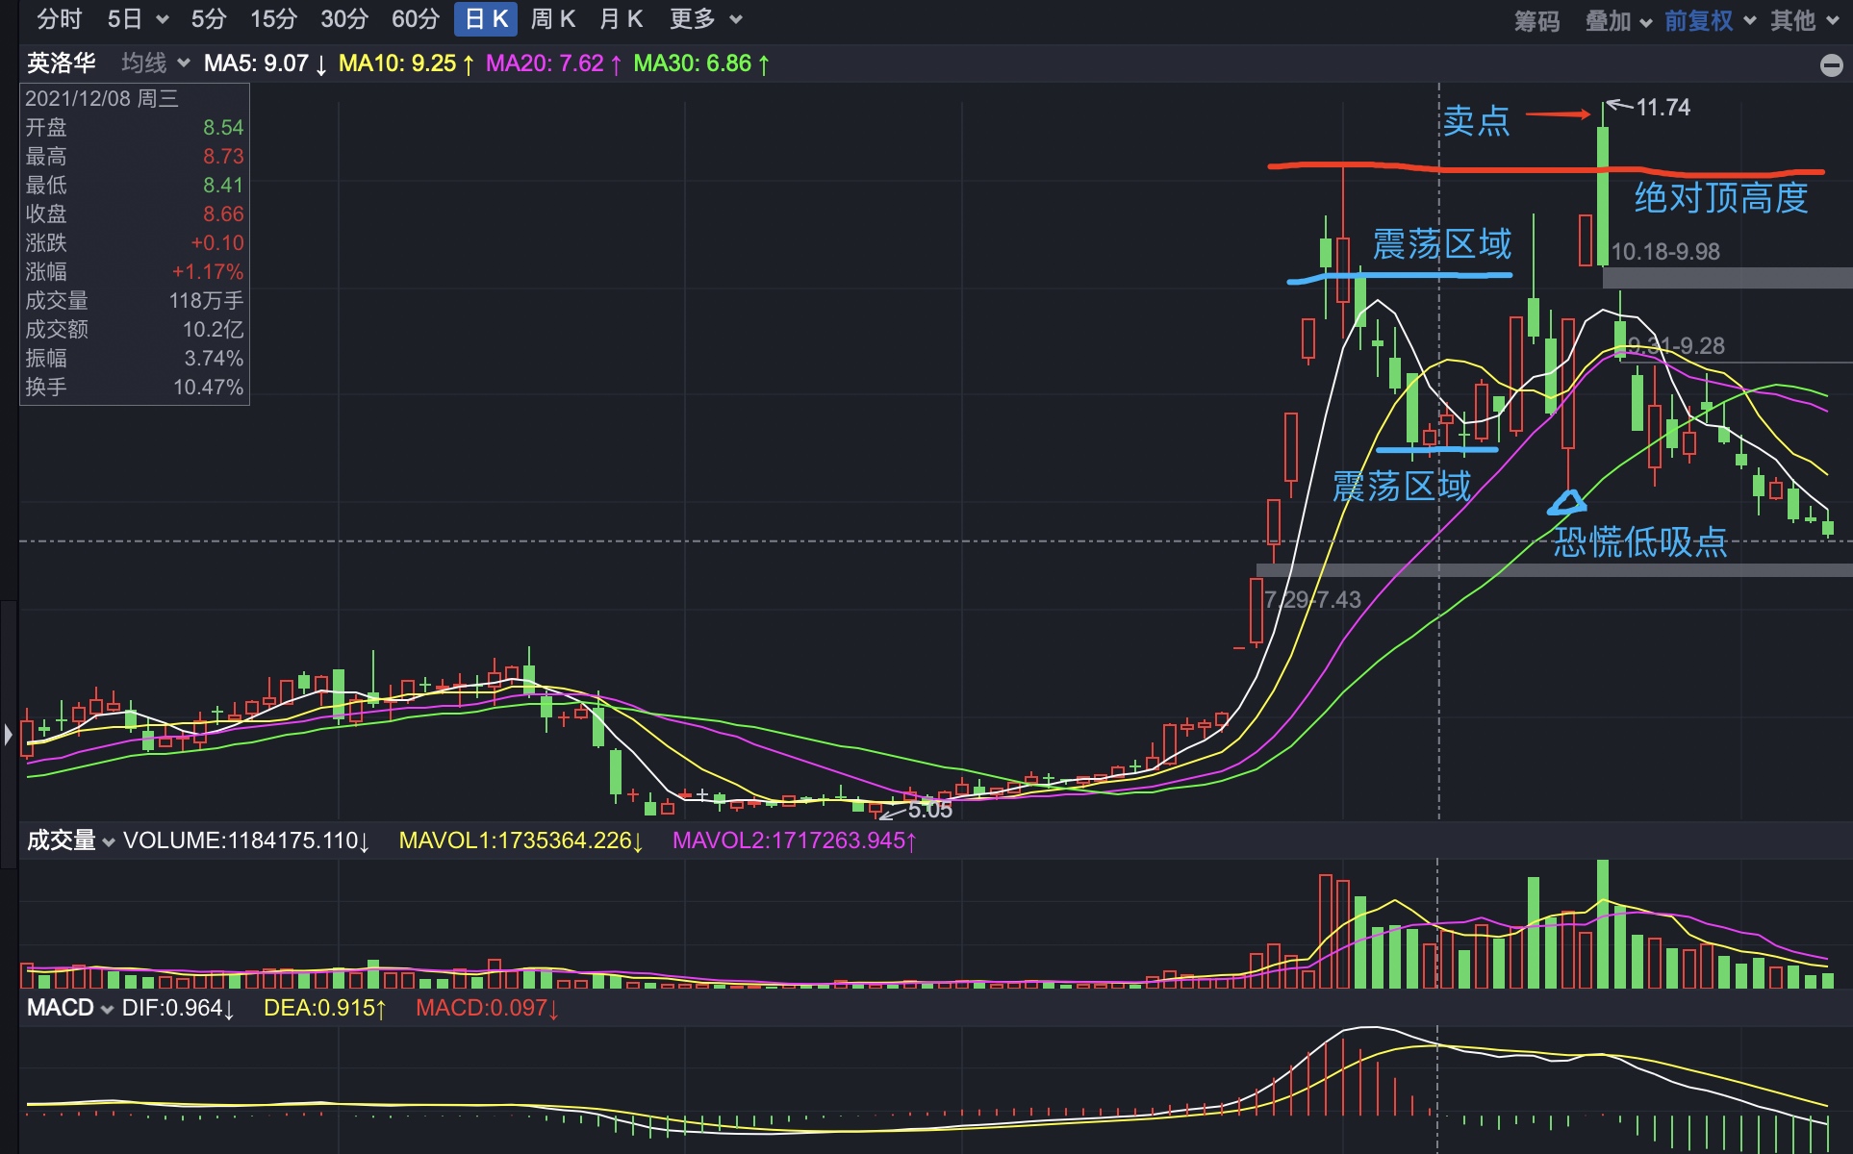
Task: Expand the left sidebar arrow handle
Action: pyautogui.click(x=8, y=735)
